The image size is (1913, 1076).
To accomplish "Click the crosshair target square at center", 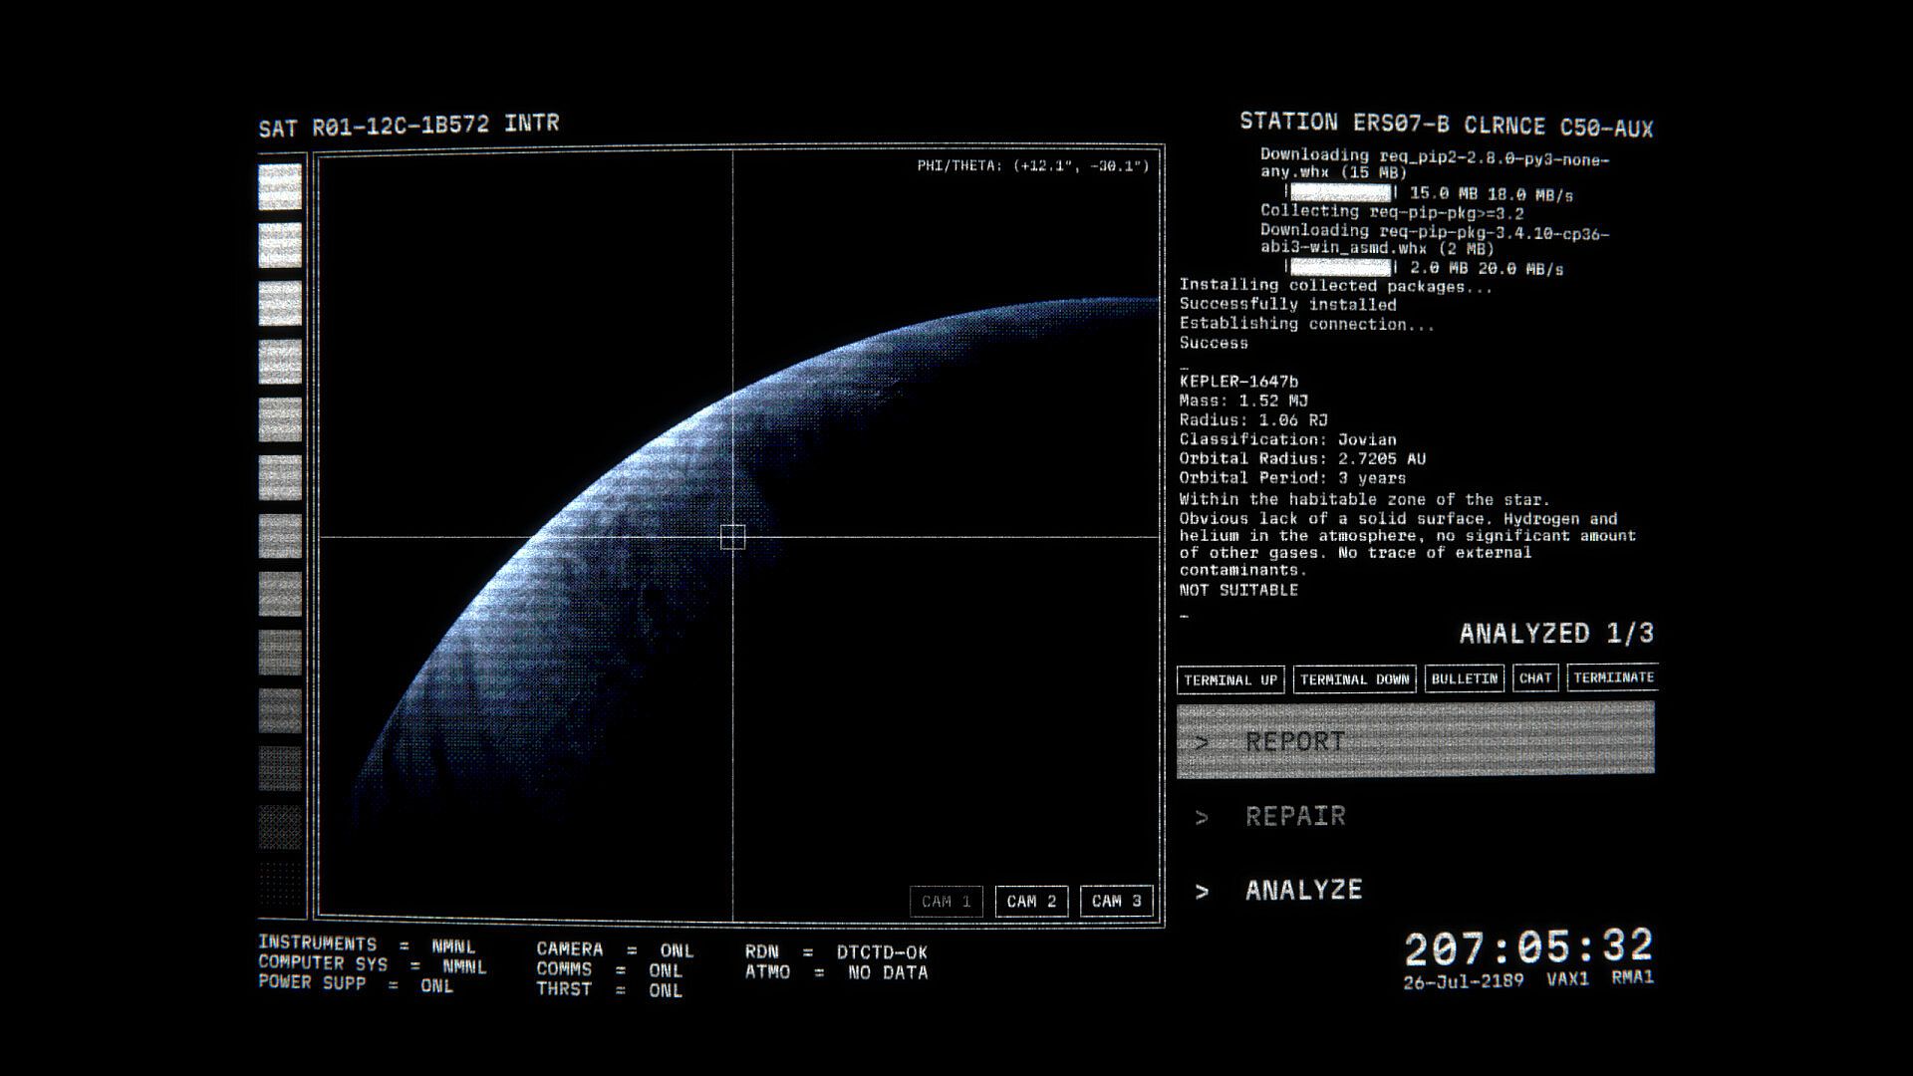I will coord(732,537).
